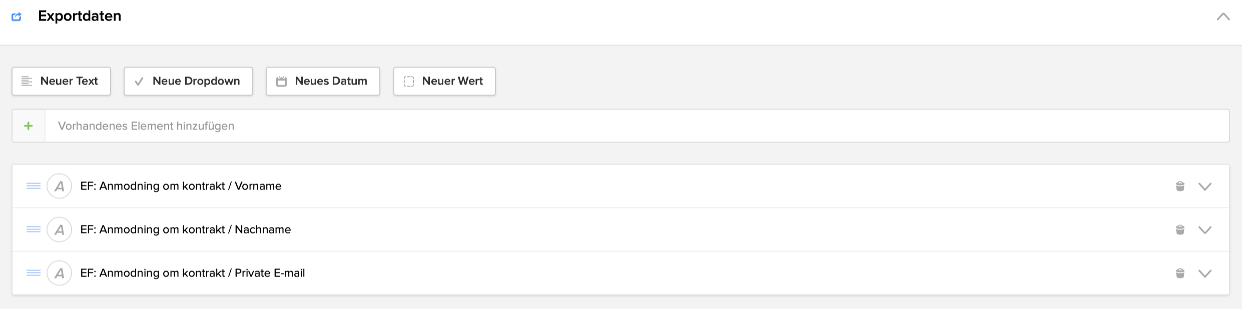The height and width of the screenshot is (309, 1242).
Task: Add a Neue Dropdown element
Action: coord(188,81)
